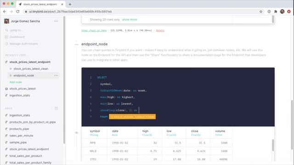The height and width of the screenshot is (165, 294).
Task: Click the Add node link
Action: (16, 82)
